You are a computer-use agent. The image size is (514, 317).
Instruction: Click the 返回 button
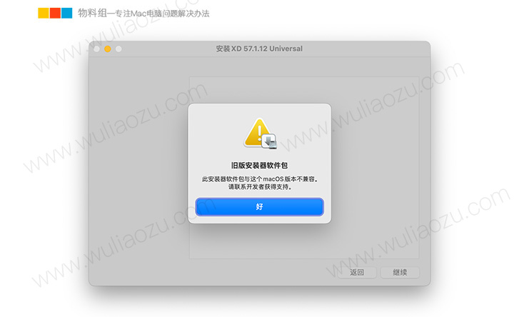click(357, 273)
